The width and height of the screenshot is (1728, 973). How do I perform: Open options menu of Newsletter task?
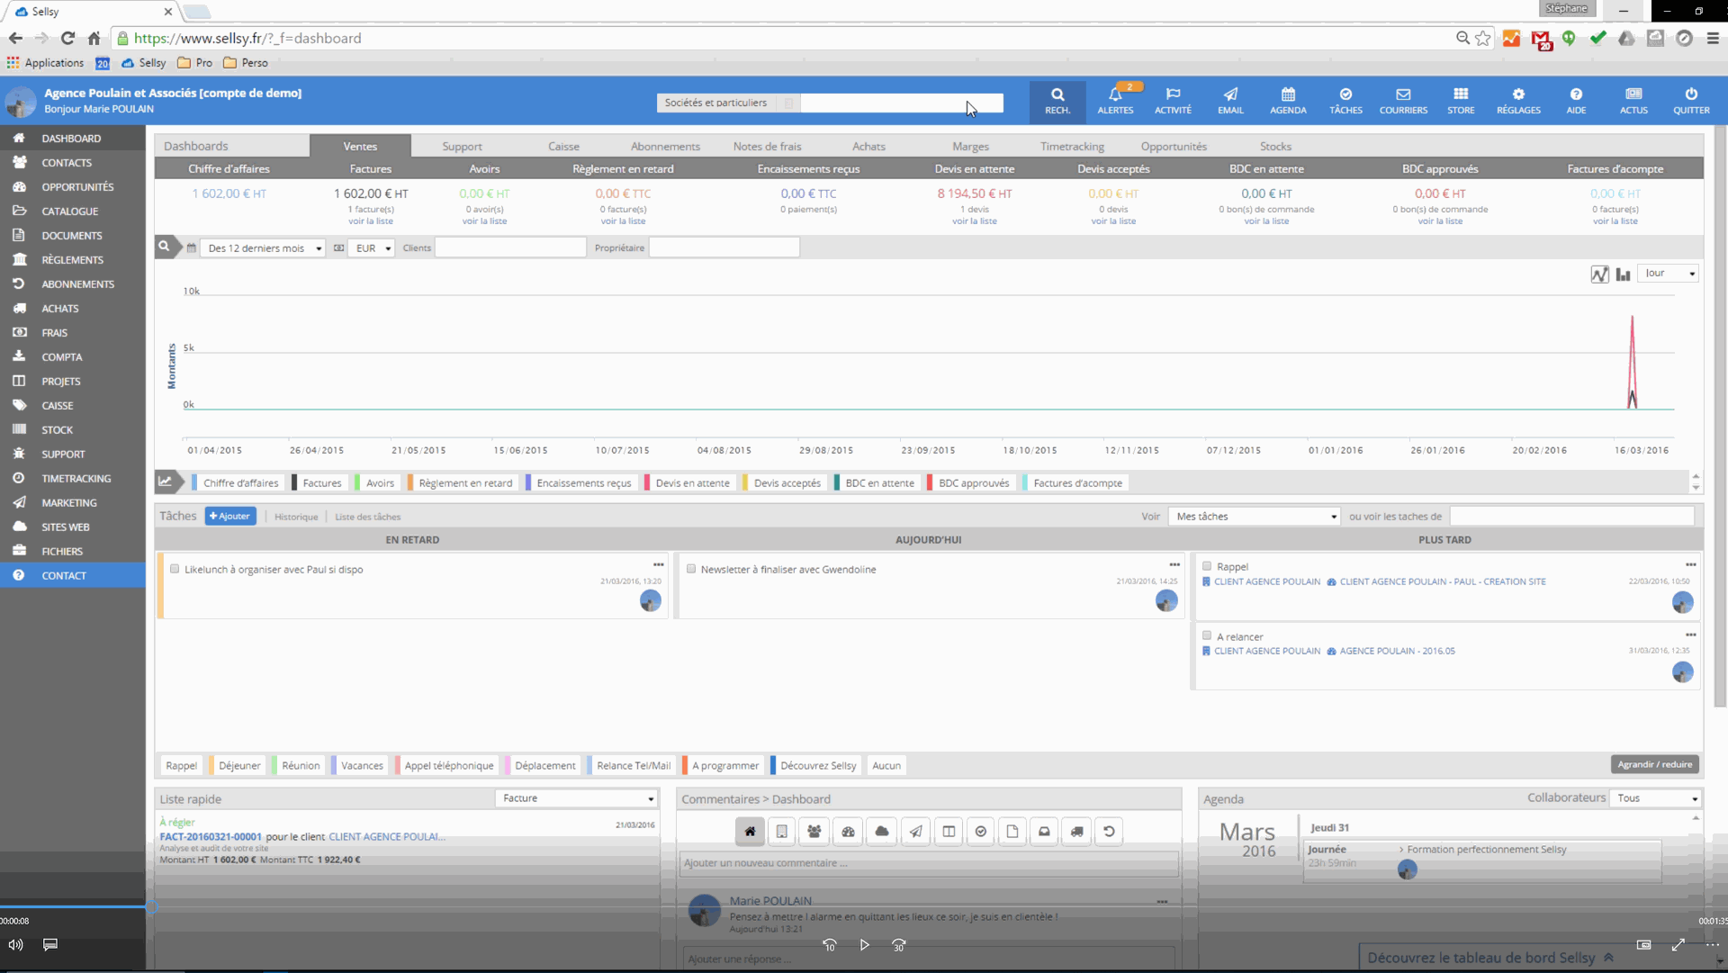coord(1174,565)
